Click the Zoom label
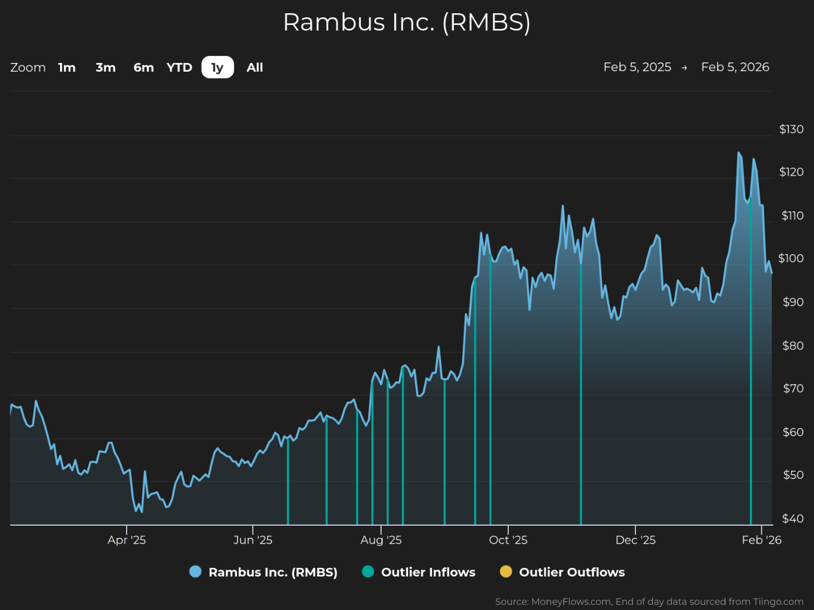The height and width of the screenshot is (610, 814). pyautogui.click(x=28, y=68)
